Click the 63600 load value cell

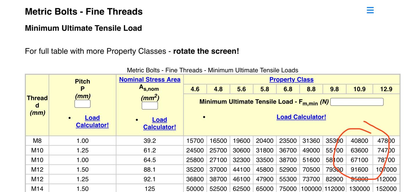tap(359, 150)
